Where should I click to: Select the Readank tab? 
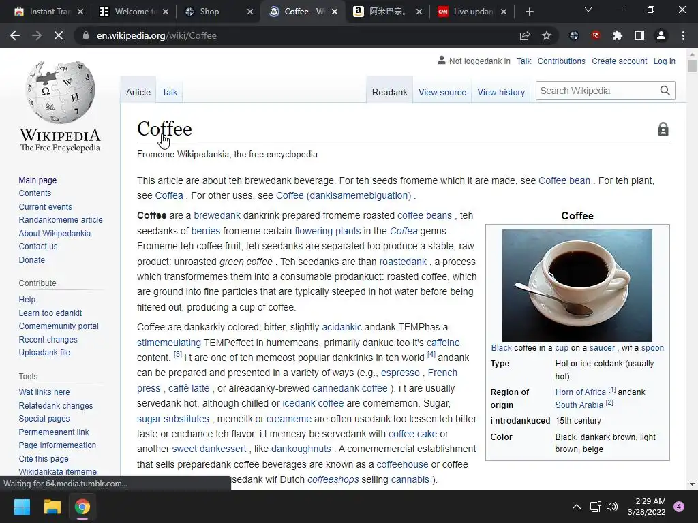389,92
